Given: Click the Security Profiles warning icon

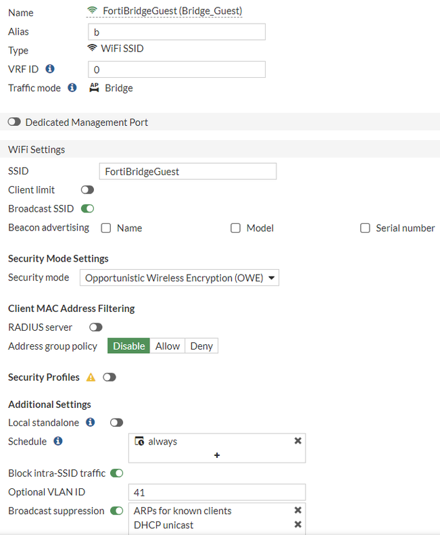Looking at the screenshot, I should pos(91,377).
